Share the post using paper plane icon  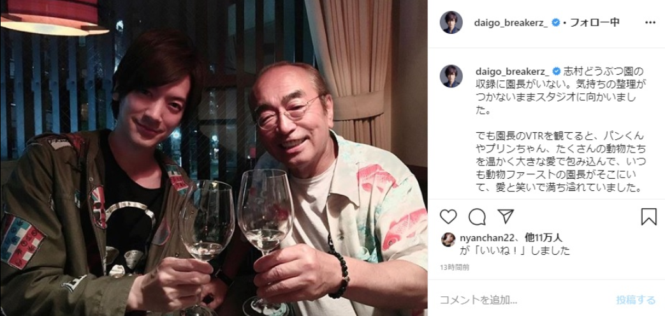click(506, 216)
